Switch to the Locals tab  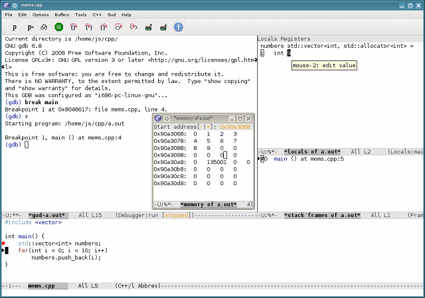tap(267, 38)
